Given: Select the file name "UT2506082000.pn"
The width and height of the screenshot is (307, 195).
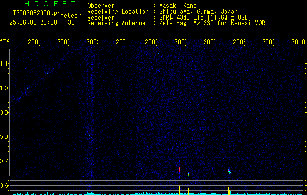Looking at the screenshot, I should click(35, 13).
